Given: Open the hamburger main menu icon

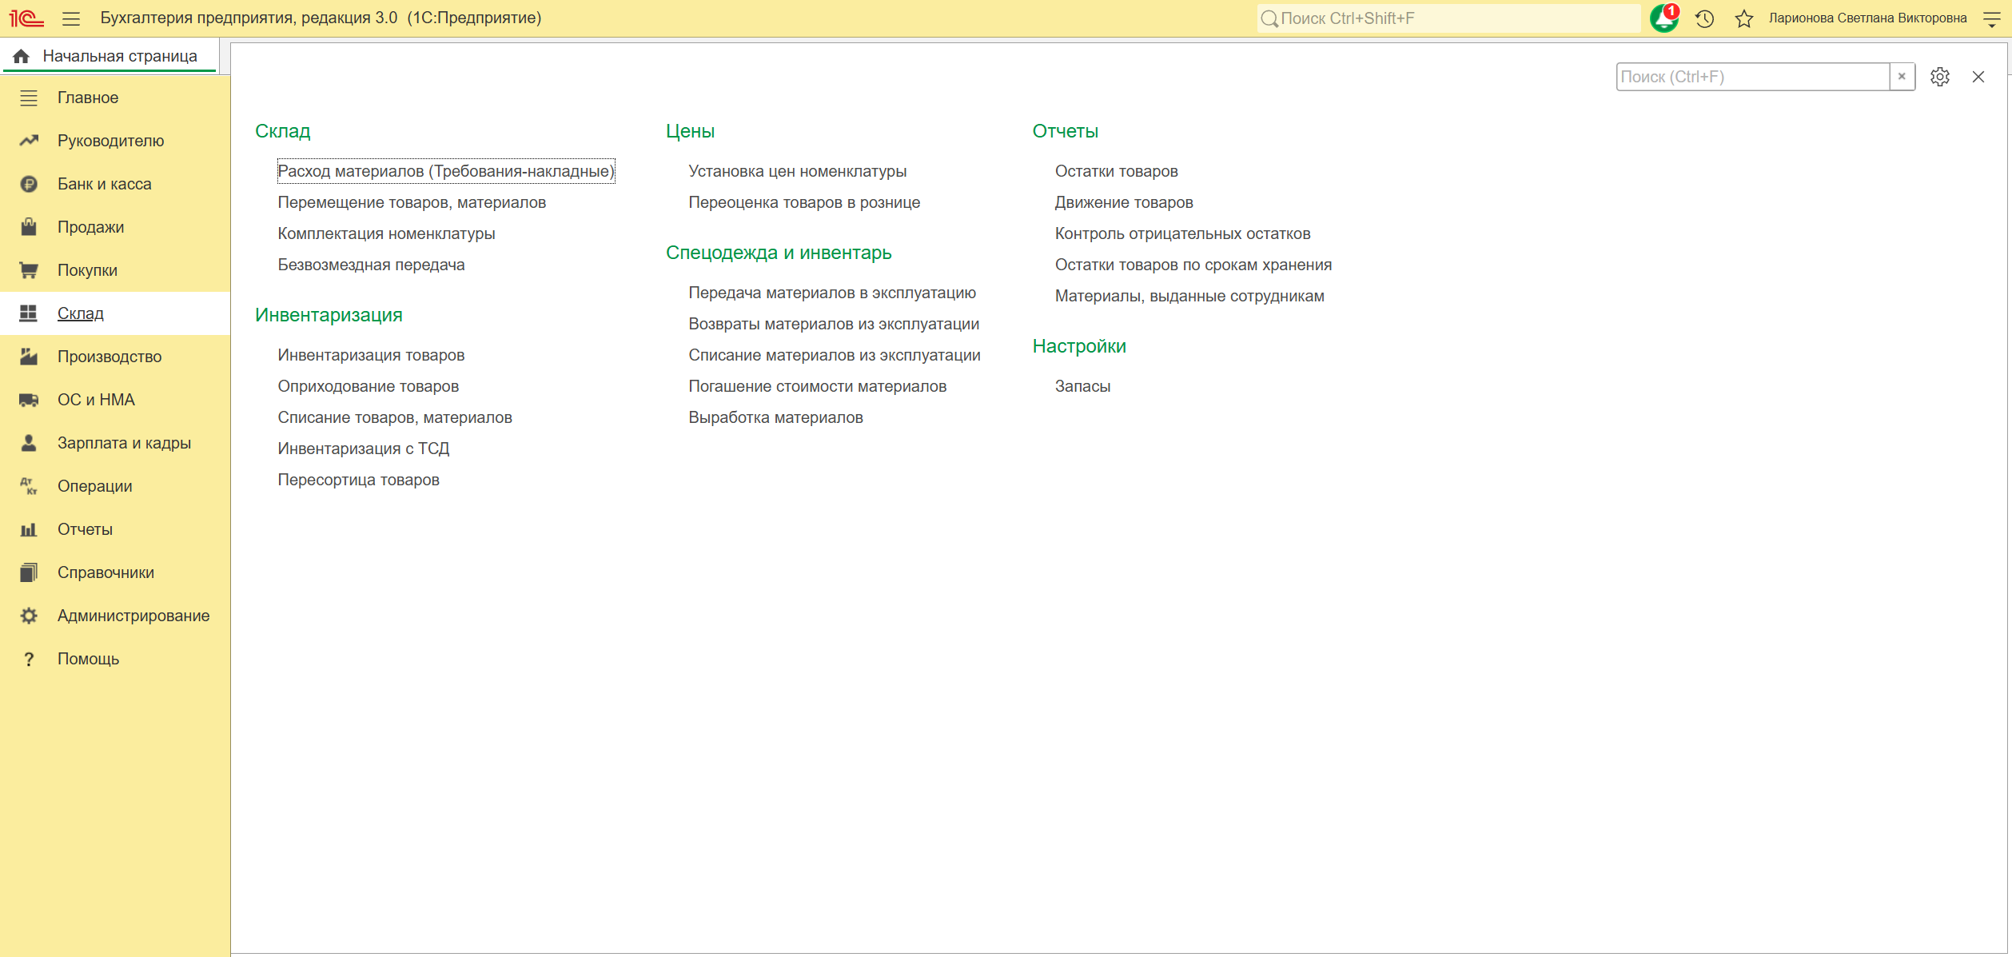Looking at the screenshot, I should [x=71, y=18].
